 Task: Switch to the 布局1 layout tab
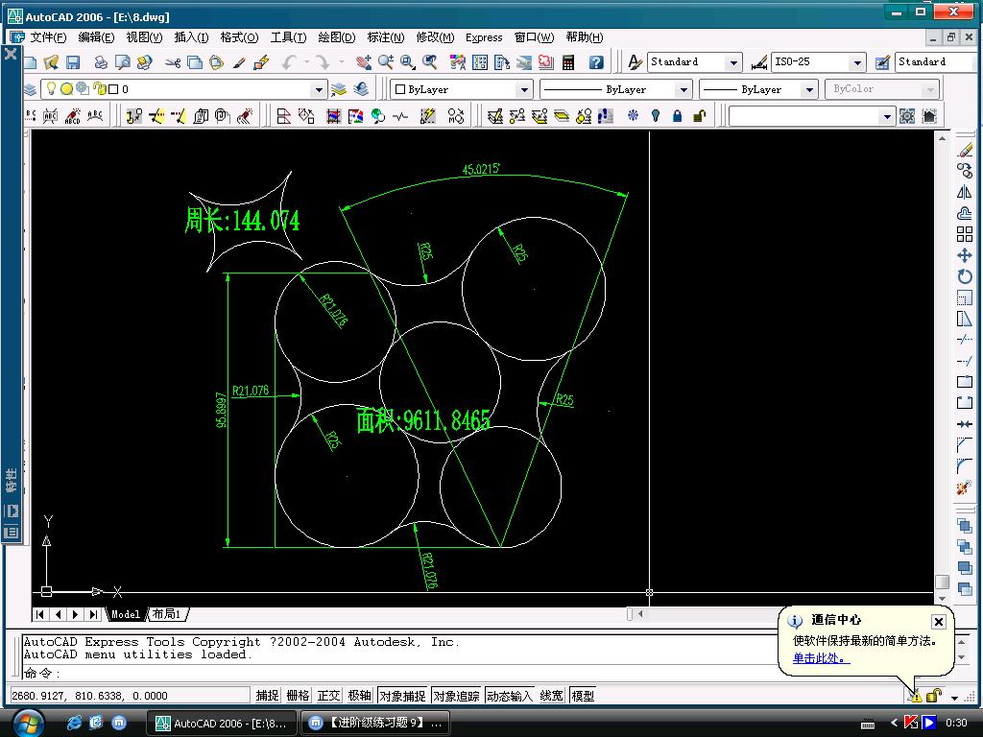[167, 614]
